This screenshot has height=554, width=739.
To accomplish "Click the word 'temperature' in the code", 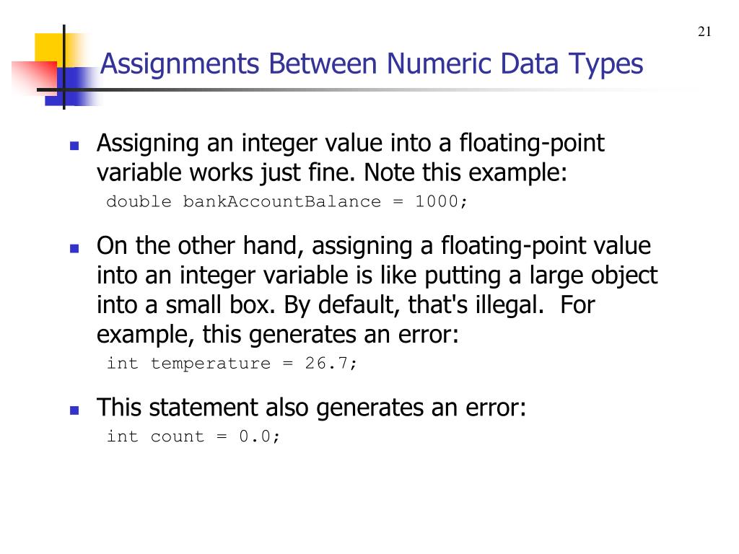I will (x=211, y=364).
